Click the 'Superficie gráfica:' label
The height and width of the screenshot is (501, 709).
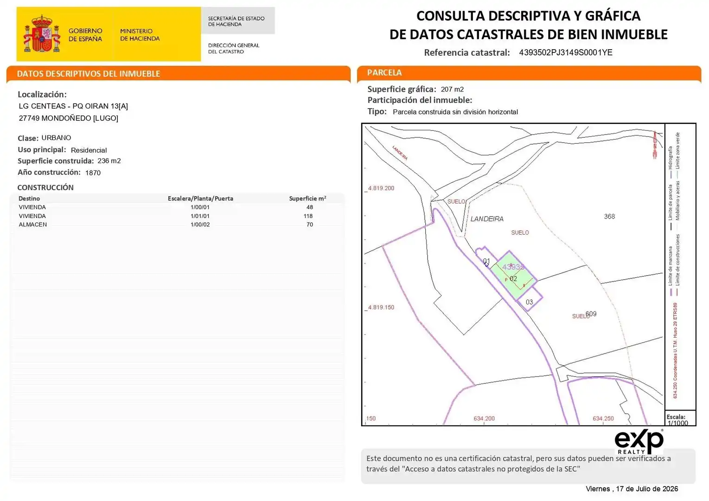tap(402, 89)
